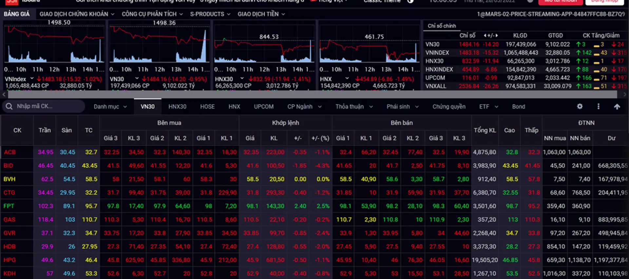Open the HNX30 chart index dropdown
This screenshot has width=629, height=279.
coord(242,79)
